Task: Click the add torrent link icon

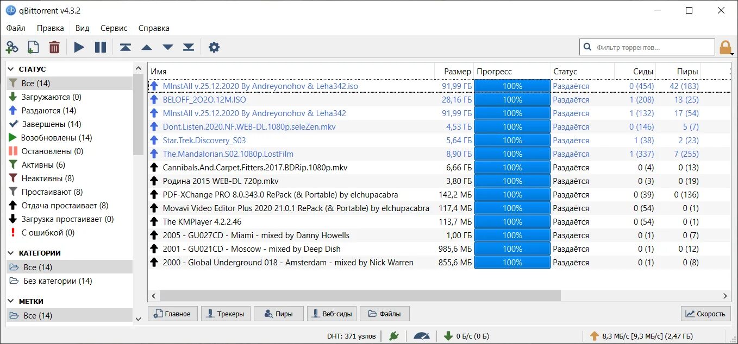Action: coord(12,47)
